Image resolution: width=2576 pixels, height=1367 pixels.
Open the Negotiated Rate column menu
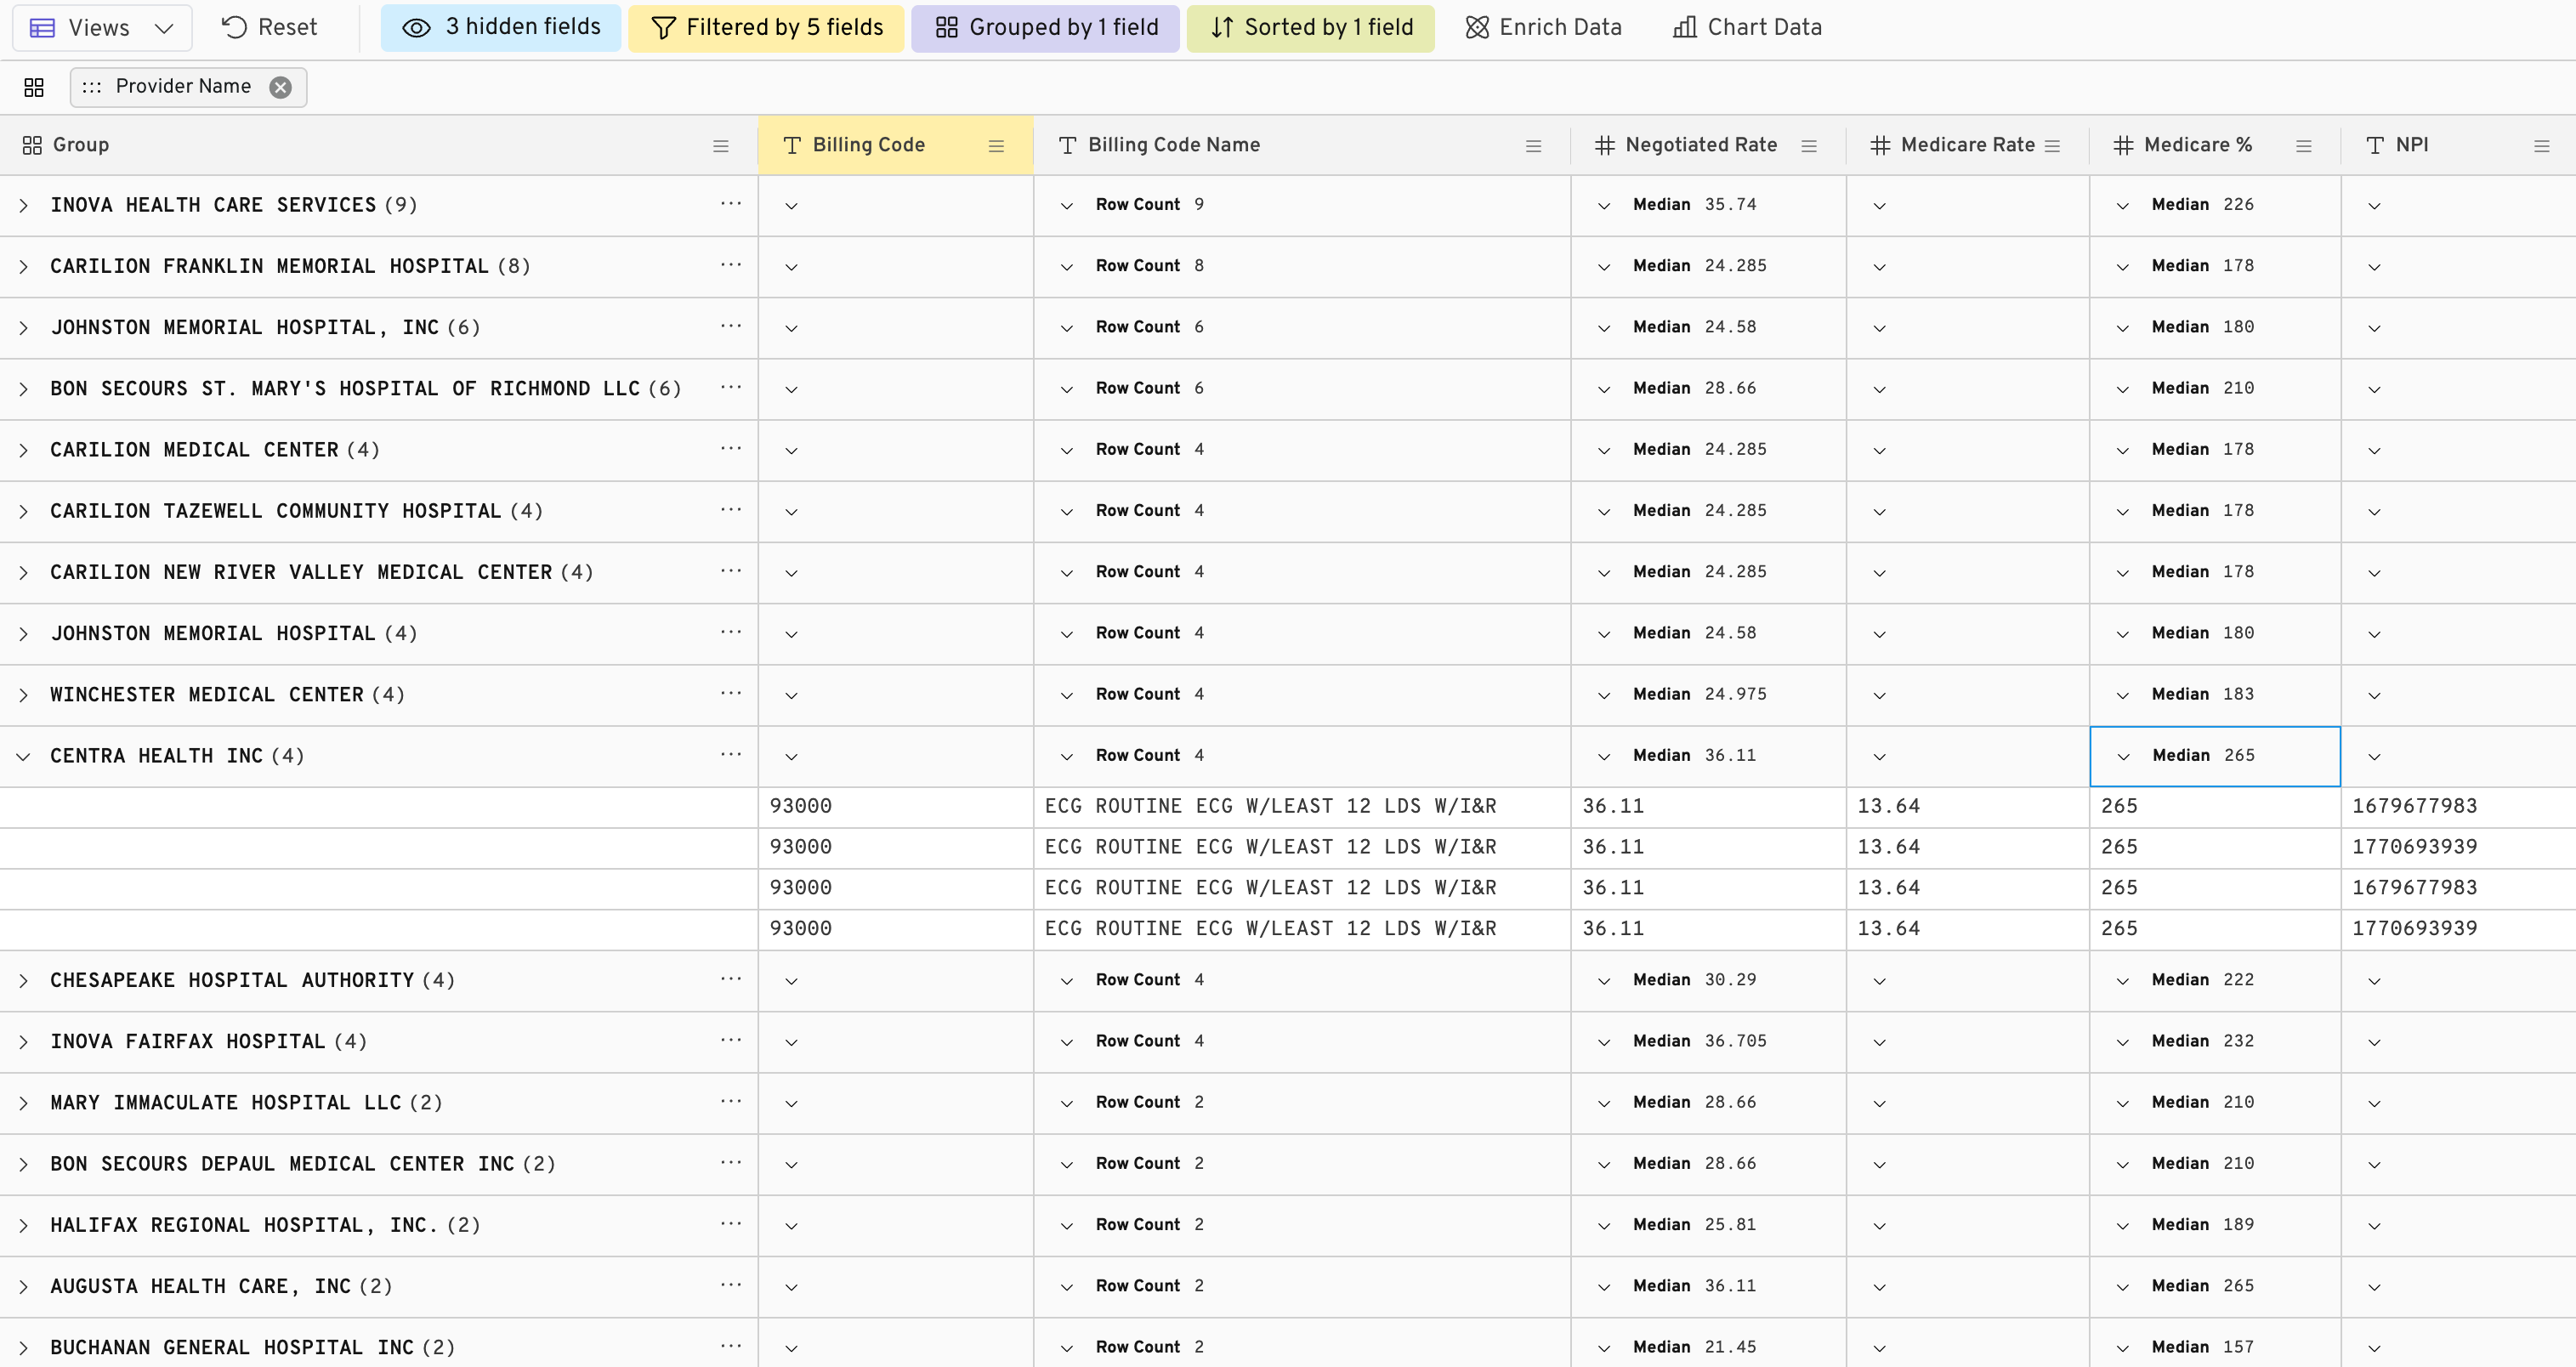(1809, 146)
